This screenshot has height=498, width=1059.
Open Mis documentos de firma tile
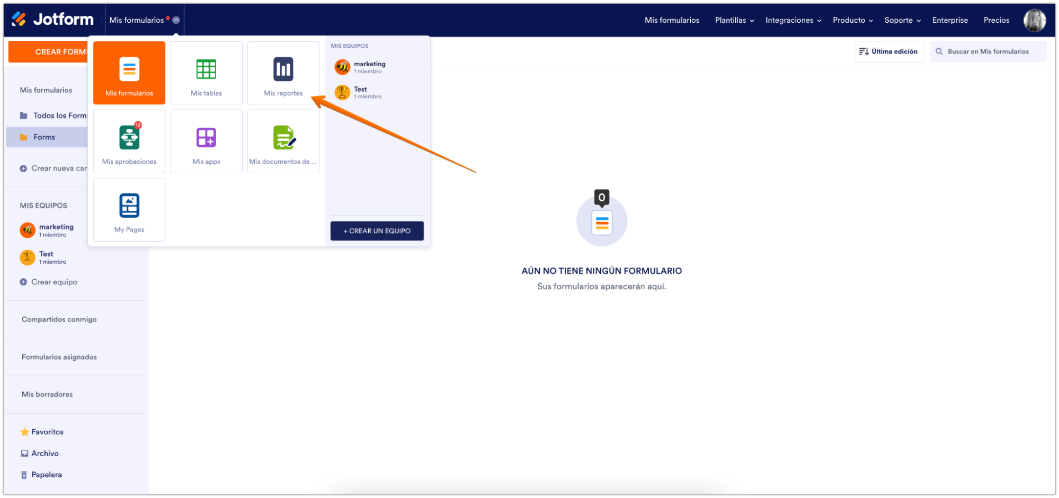[283, 141]
